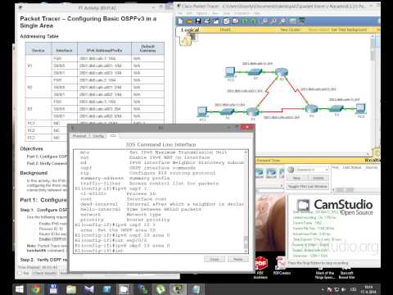The width and height of the screenshot is (393, 295).
Task: Click the taskbar clock in the system tray
Action: 368,289
